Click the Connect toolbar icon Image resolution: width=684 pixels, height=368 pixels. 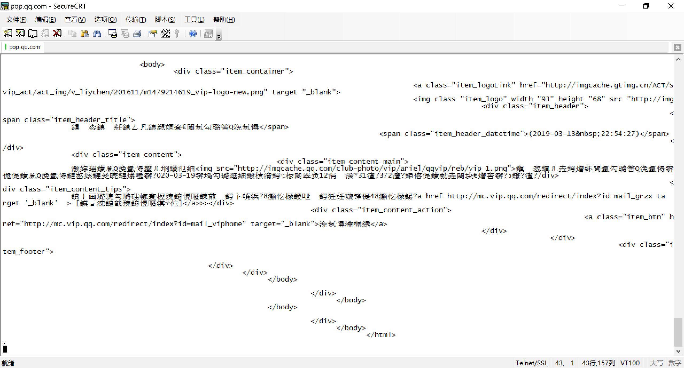7,34
